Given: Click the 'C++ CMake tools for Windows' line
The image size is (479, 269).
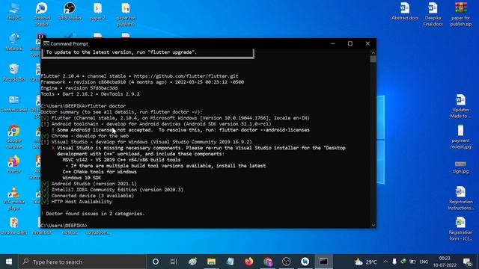Looking at the screenshot, I should [x=100, y=172].
